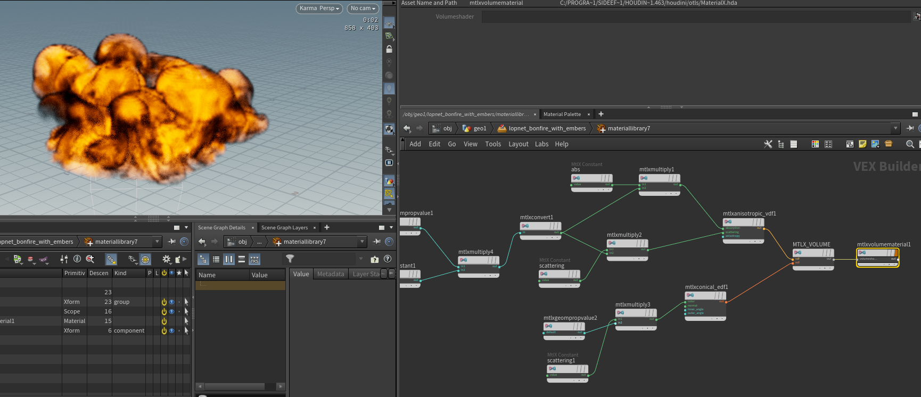Click the viewport lock camera padlock icon
Viewport: 921px width, 397px height.
click(x=389, y=49)
